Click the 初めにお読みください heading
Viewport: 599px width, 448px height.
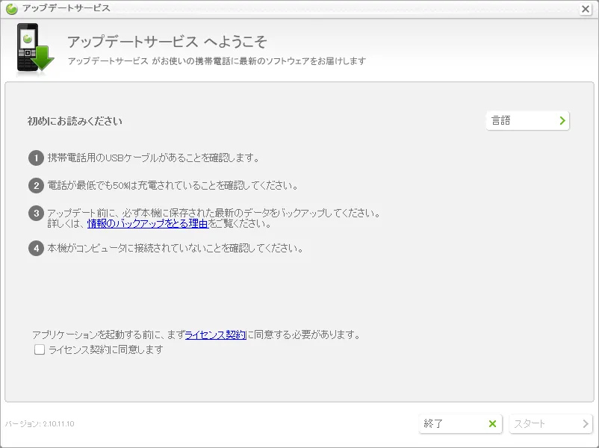[75, 121]
